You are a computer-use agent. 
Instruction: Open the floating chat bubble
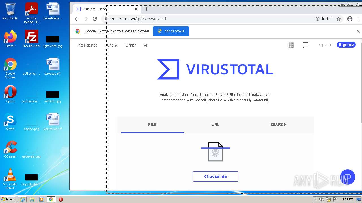pyautogui.click(x=348, y=177)
